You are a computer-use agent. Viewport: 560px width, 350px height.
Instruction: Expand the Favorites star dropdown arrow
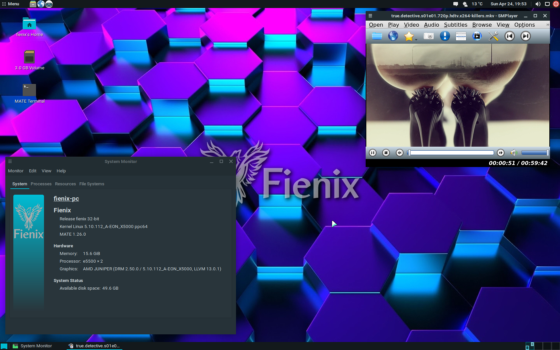click(416, 40)
